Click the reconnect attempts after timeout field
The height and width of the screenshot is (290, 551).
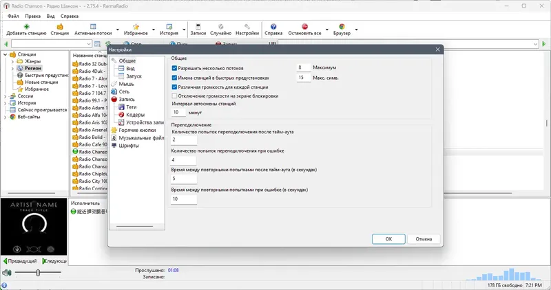coord(184,140)
